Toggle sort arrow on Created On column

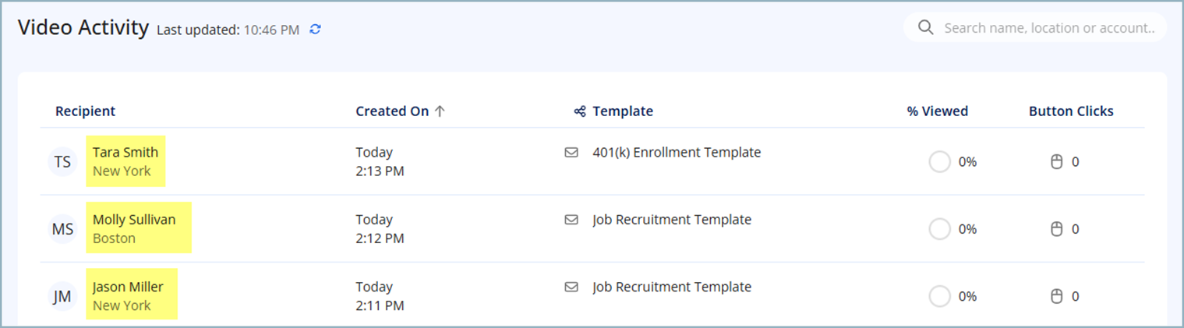[x=440, y=111]
